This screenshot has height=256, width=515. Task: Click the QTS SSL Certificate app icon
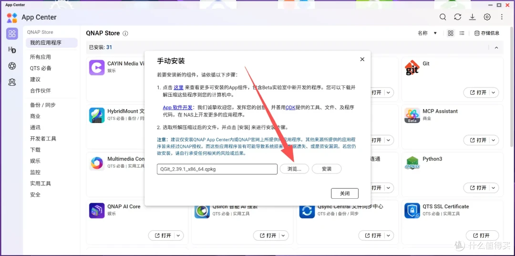[x=412, y=210]
